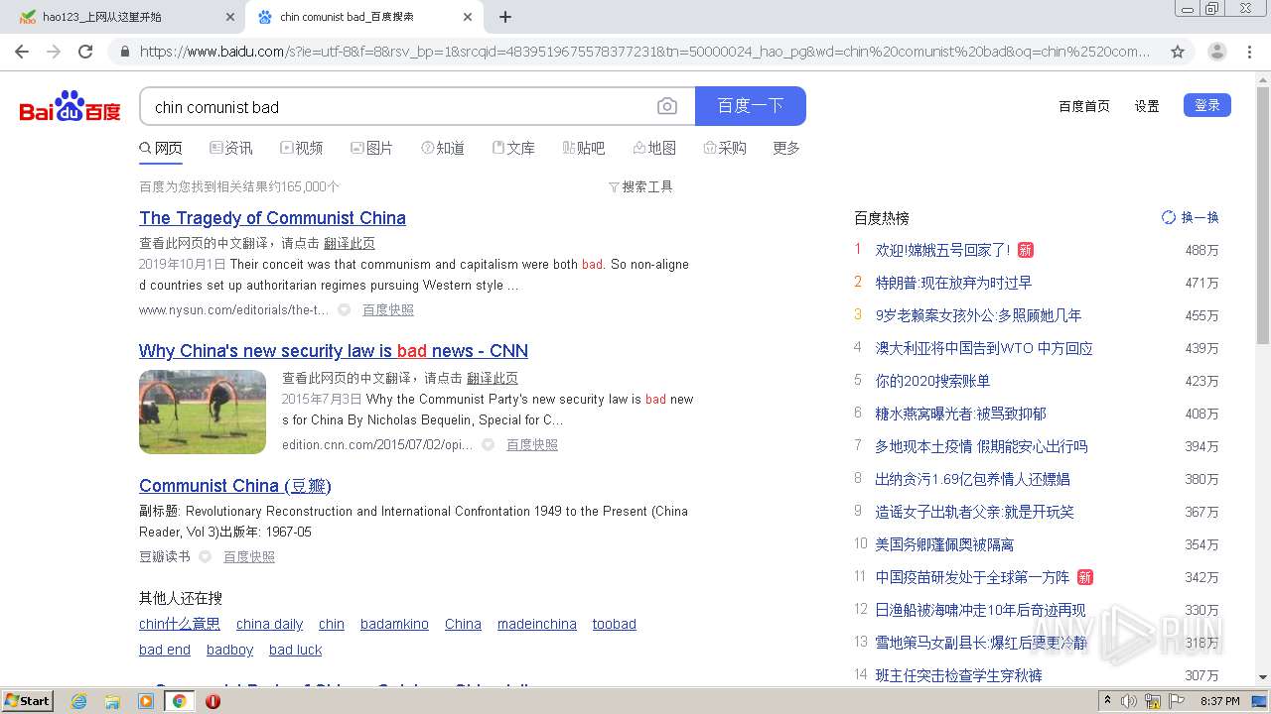Click red antivirus taskbar icon
Image resolution: width=1271 pixels, height=714 pixels.
(x=212, y=701)
